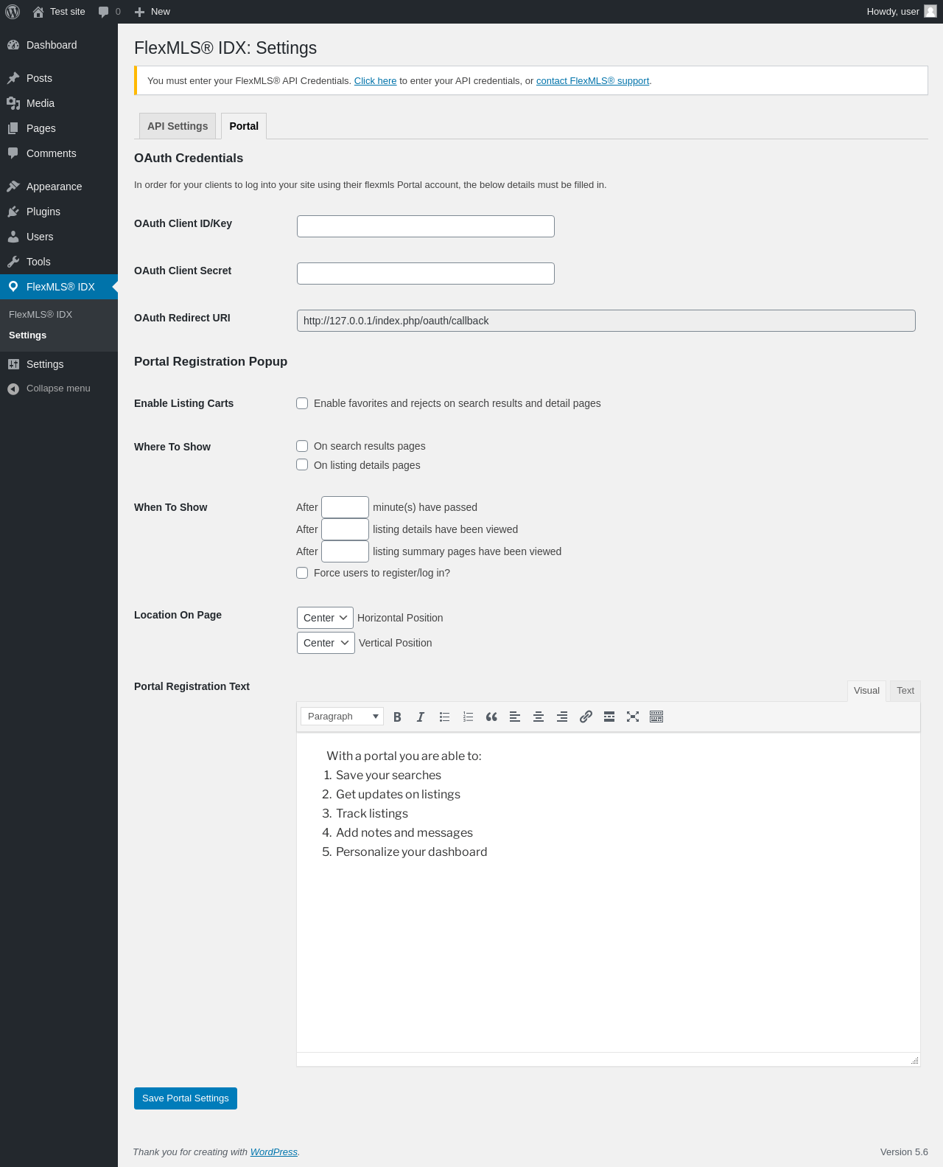
Task: Click listing details viewed input box
Action: tap(345, 529)
